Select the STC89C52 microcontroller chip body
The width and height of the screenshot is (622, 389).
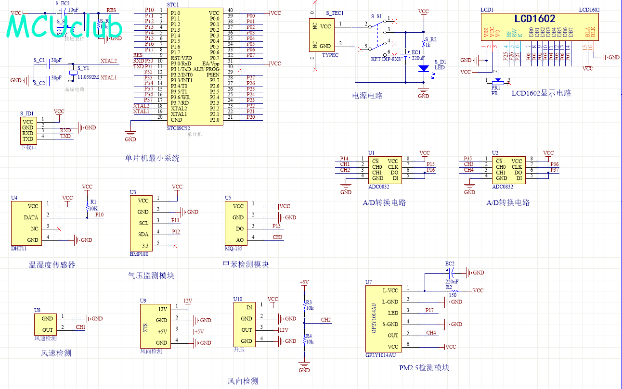point(194,66)
